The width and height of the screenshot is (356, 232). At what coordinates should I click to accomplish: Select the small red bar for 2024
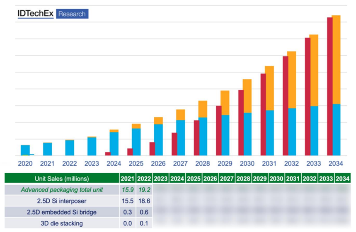[108, 153]
